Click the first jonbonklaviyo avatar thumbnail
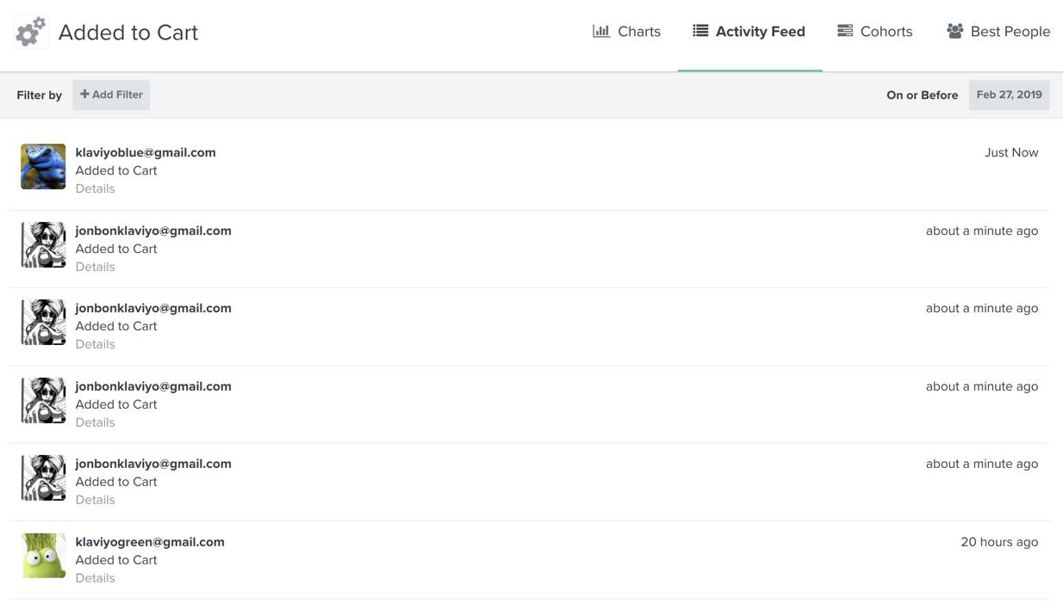 coord(42,244)
